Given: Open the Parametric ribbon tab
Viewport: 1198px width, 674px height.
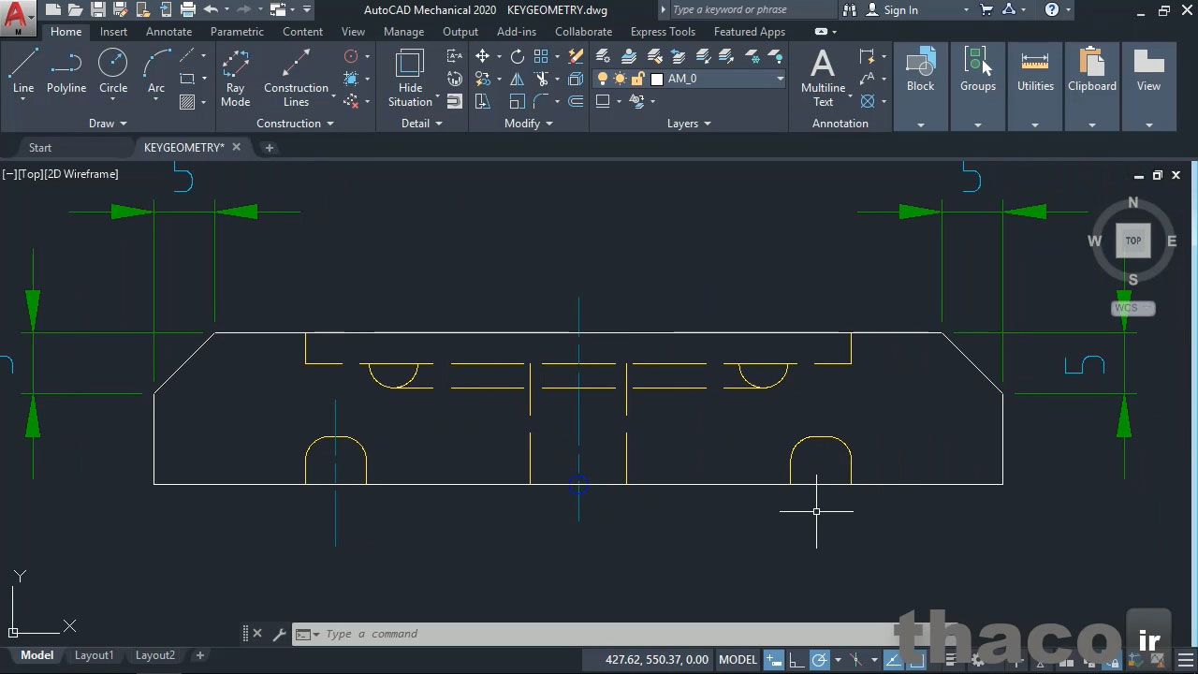Looking at the screenshot, I should (237, 32).
